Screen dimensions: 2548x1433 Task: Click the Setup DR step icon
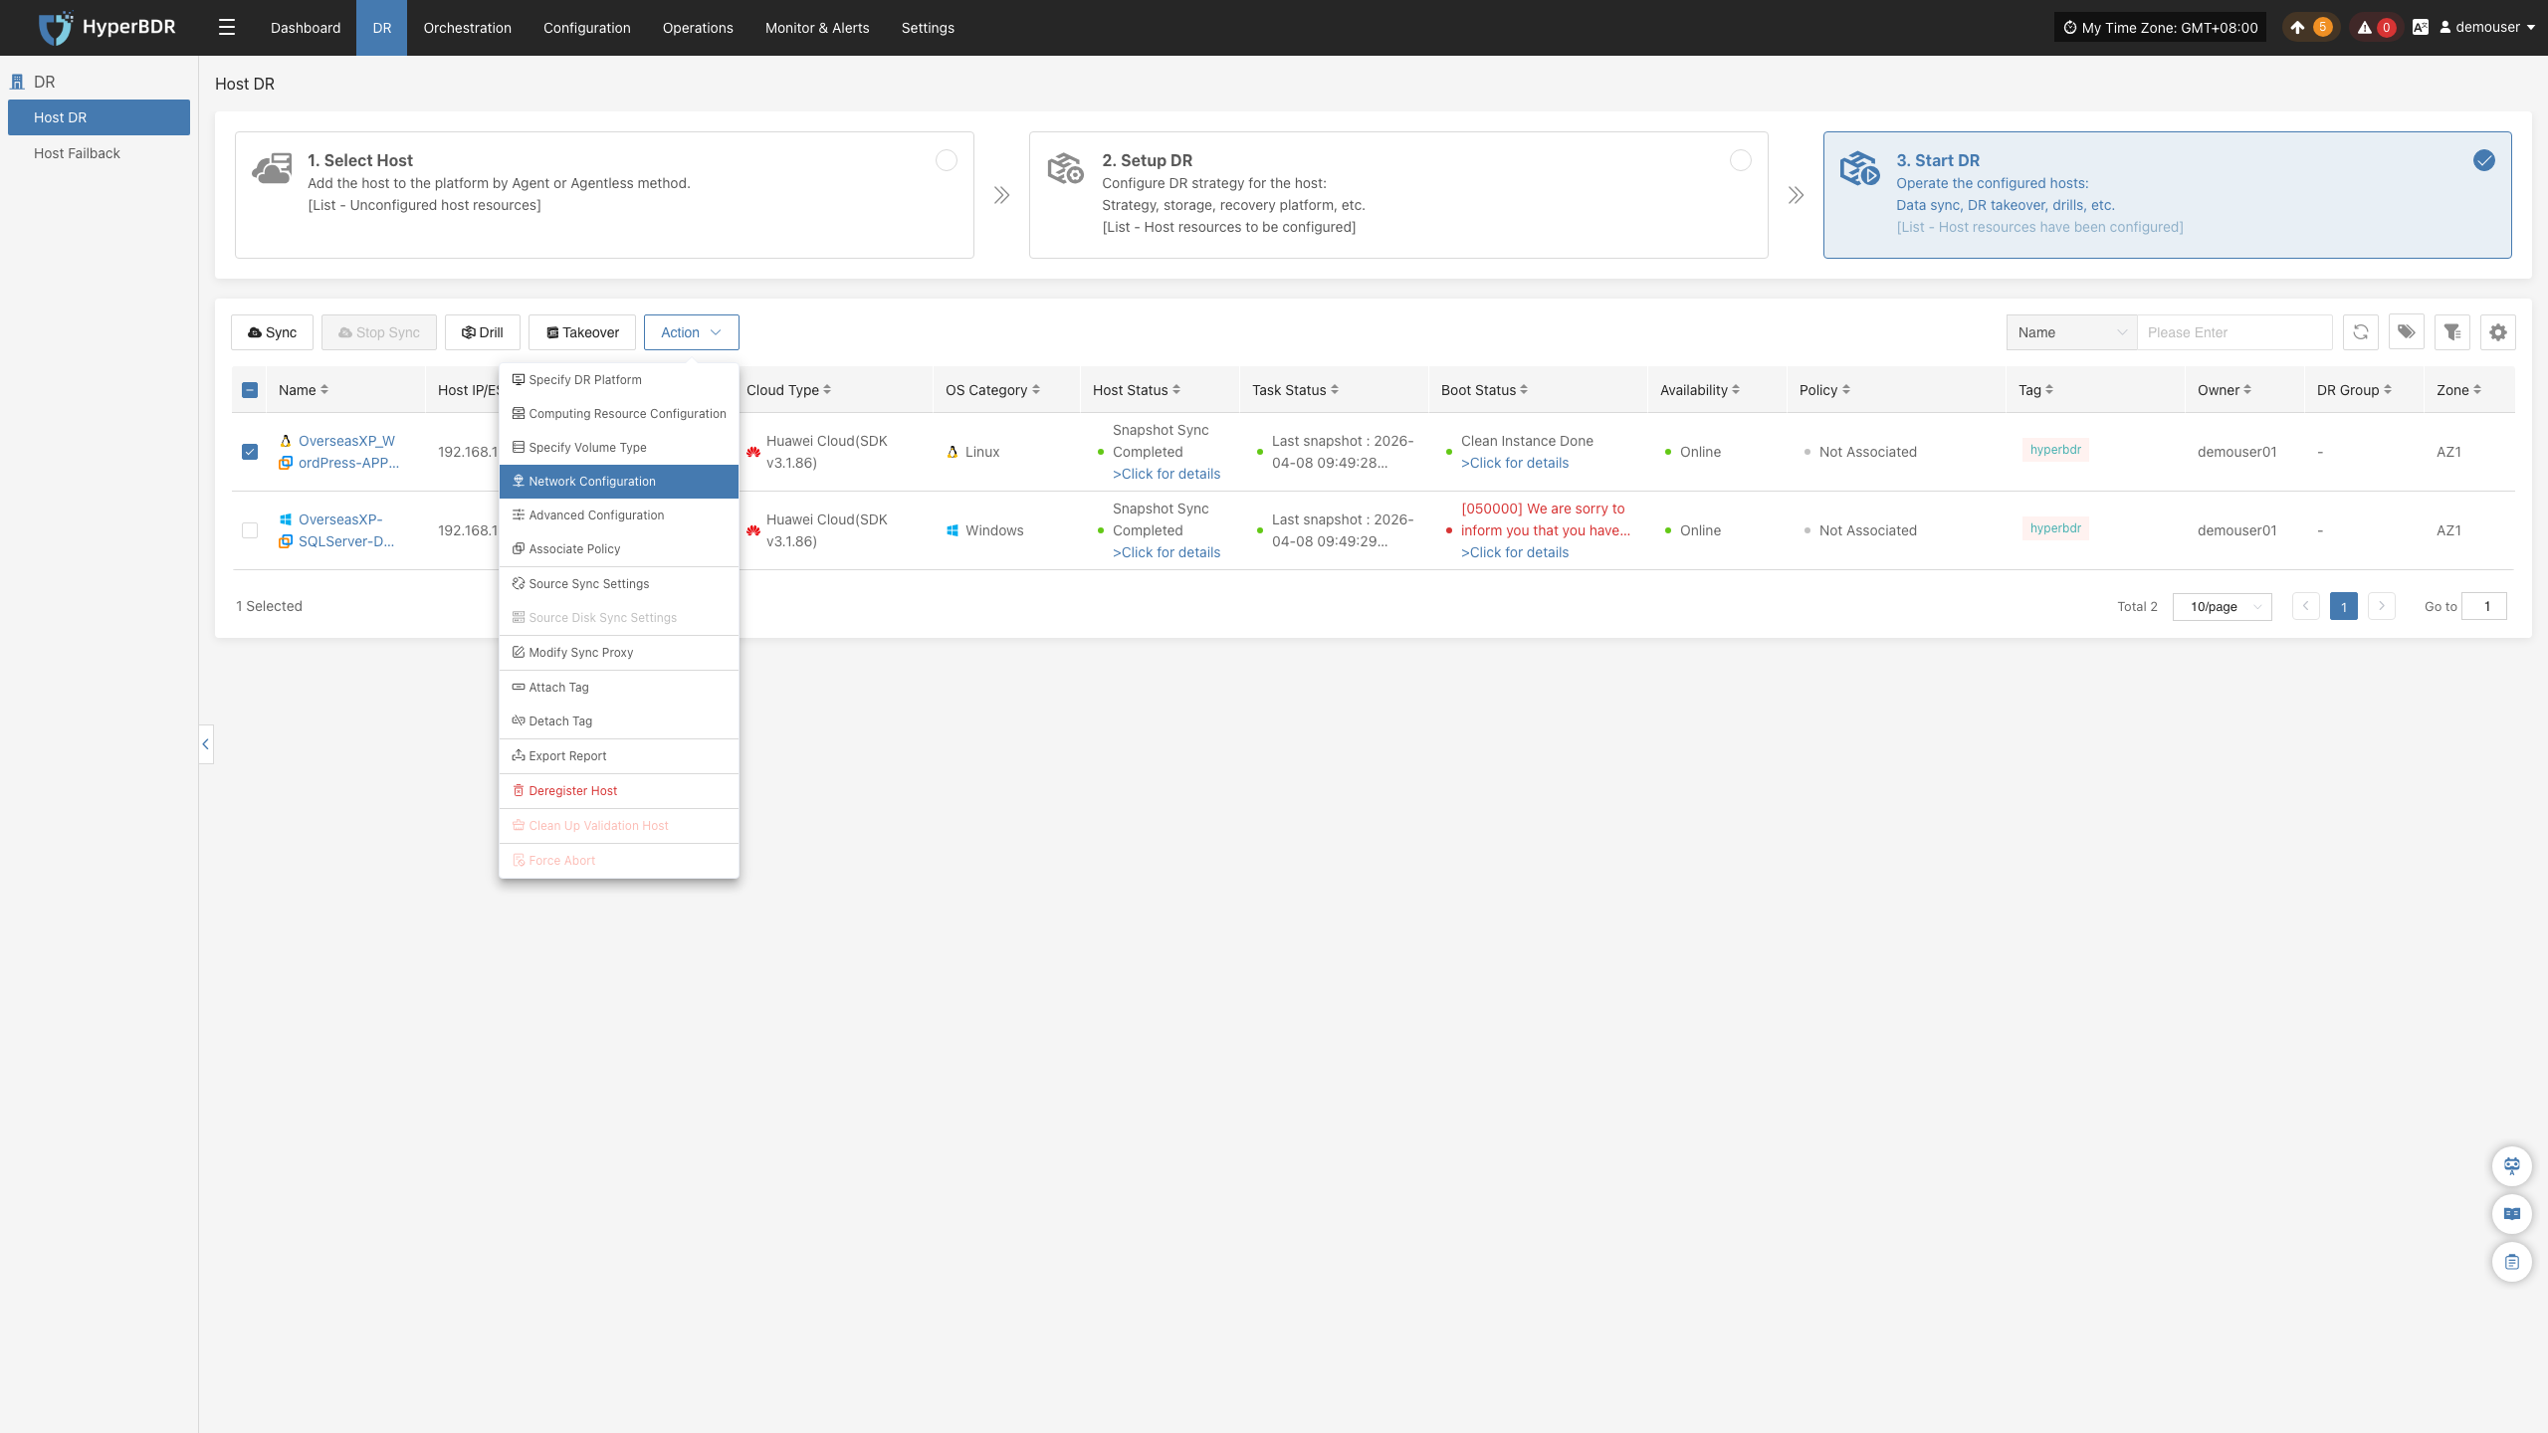[1066, 169]
